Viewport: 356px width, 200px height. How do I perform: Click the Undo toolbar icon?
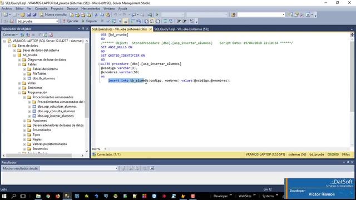click(115, 15)
